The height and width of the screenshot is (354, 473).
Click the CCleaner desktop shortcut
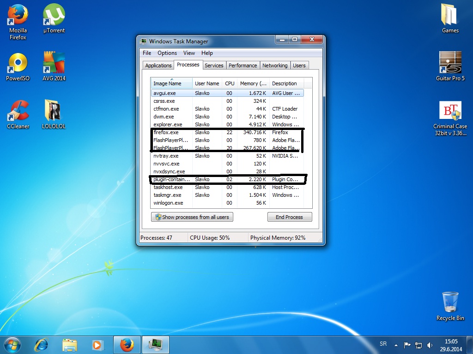pyautogui.click(x=18, y=112)
